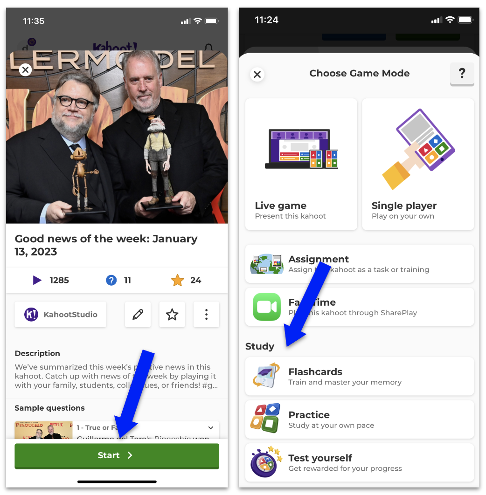The width and height of the screenshot is (486, 495).
Task: Click the purple play count icon
Action: 37,280
